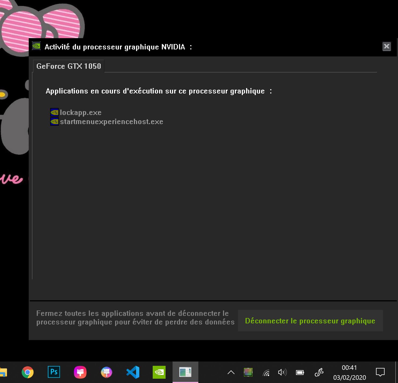Open the volume control in the tray
This screenshot has height=383, width=398.
[x=282, y=372]
